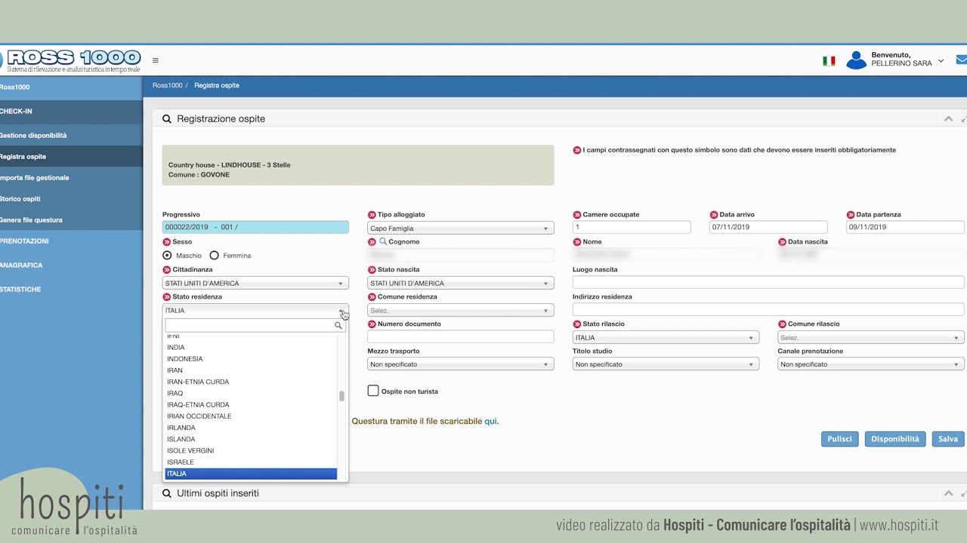
Task: Open the Stato rilascio dropdown
Action: tap(666, 338)
